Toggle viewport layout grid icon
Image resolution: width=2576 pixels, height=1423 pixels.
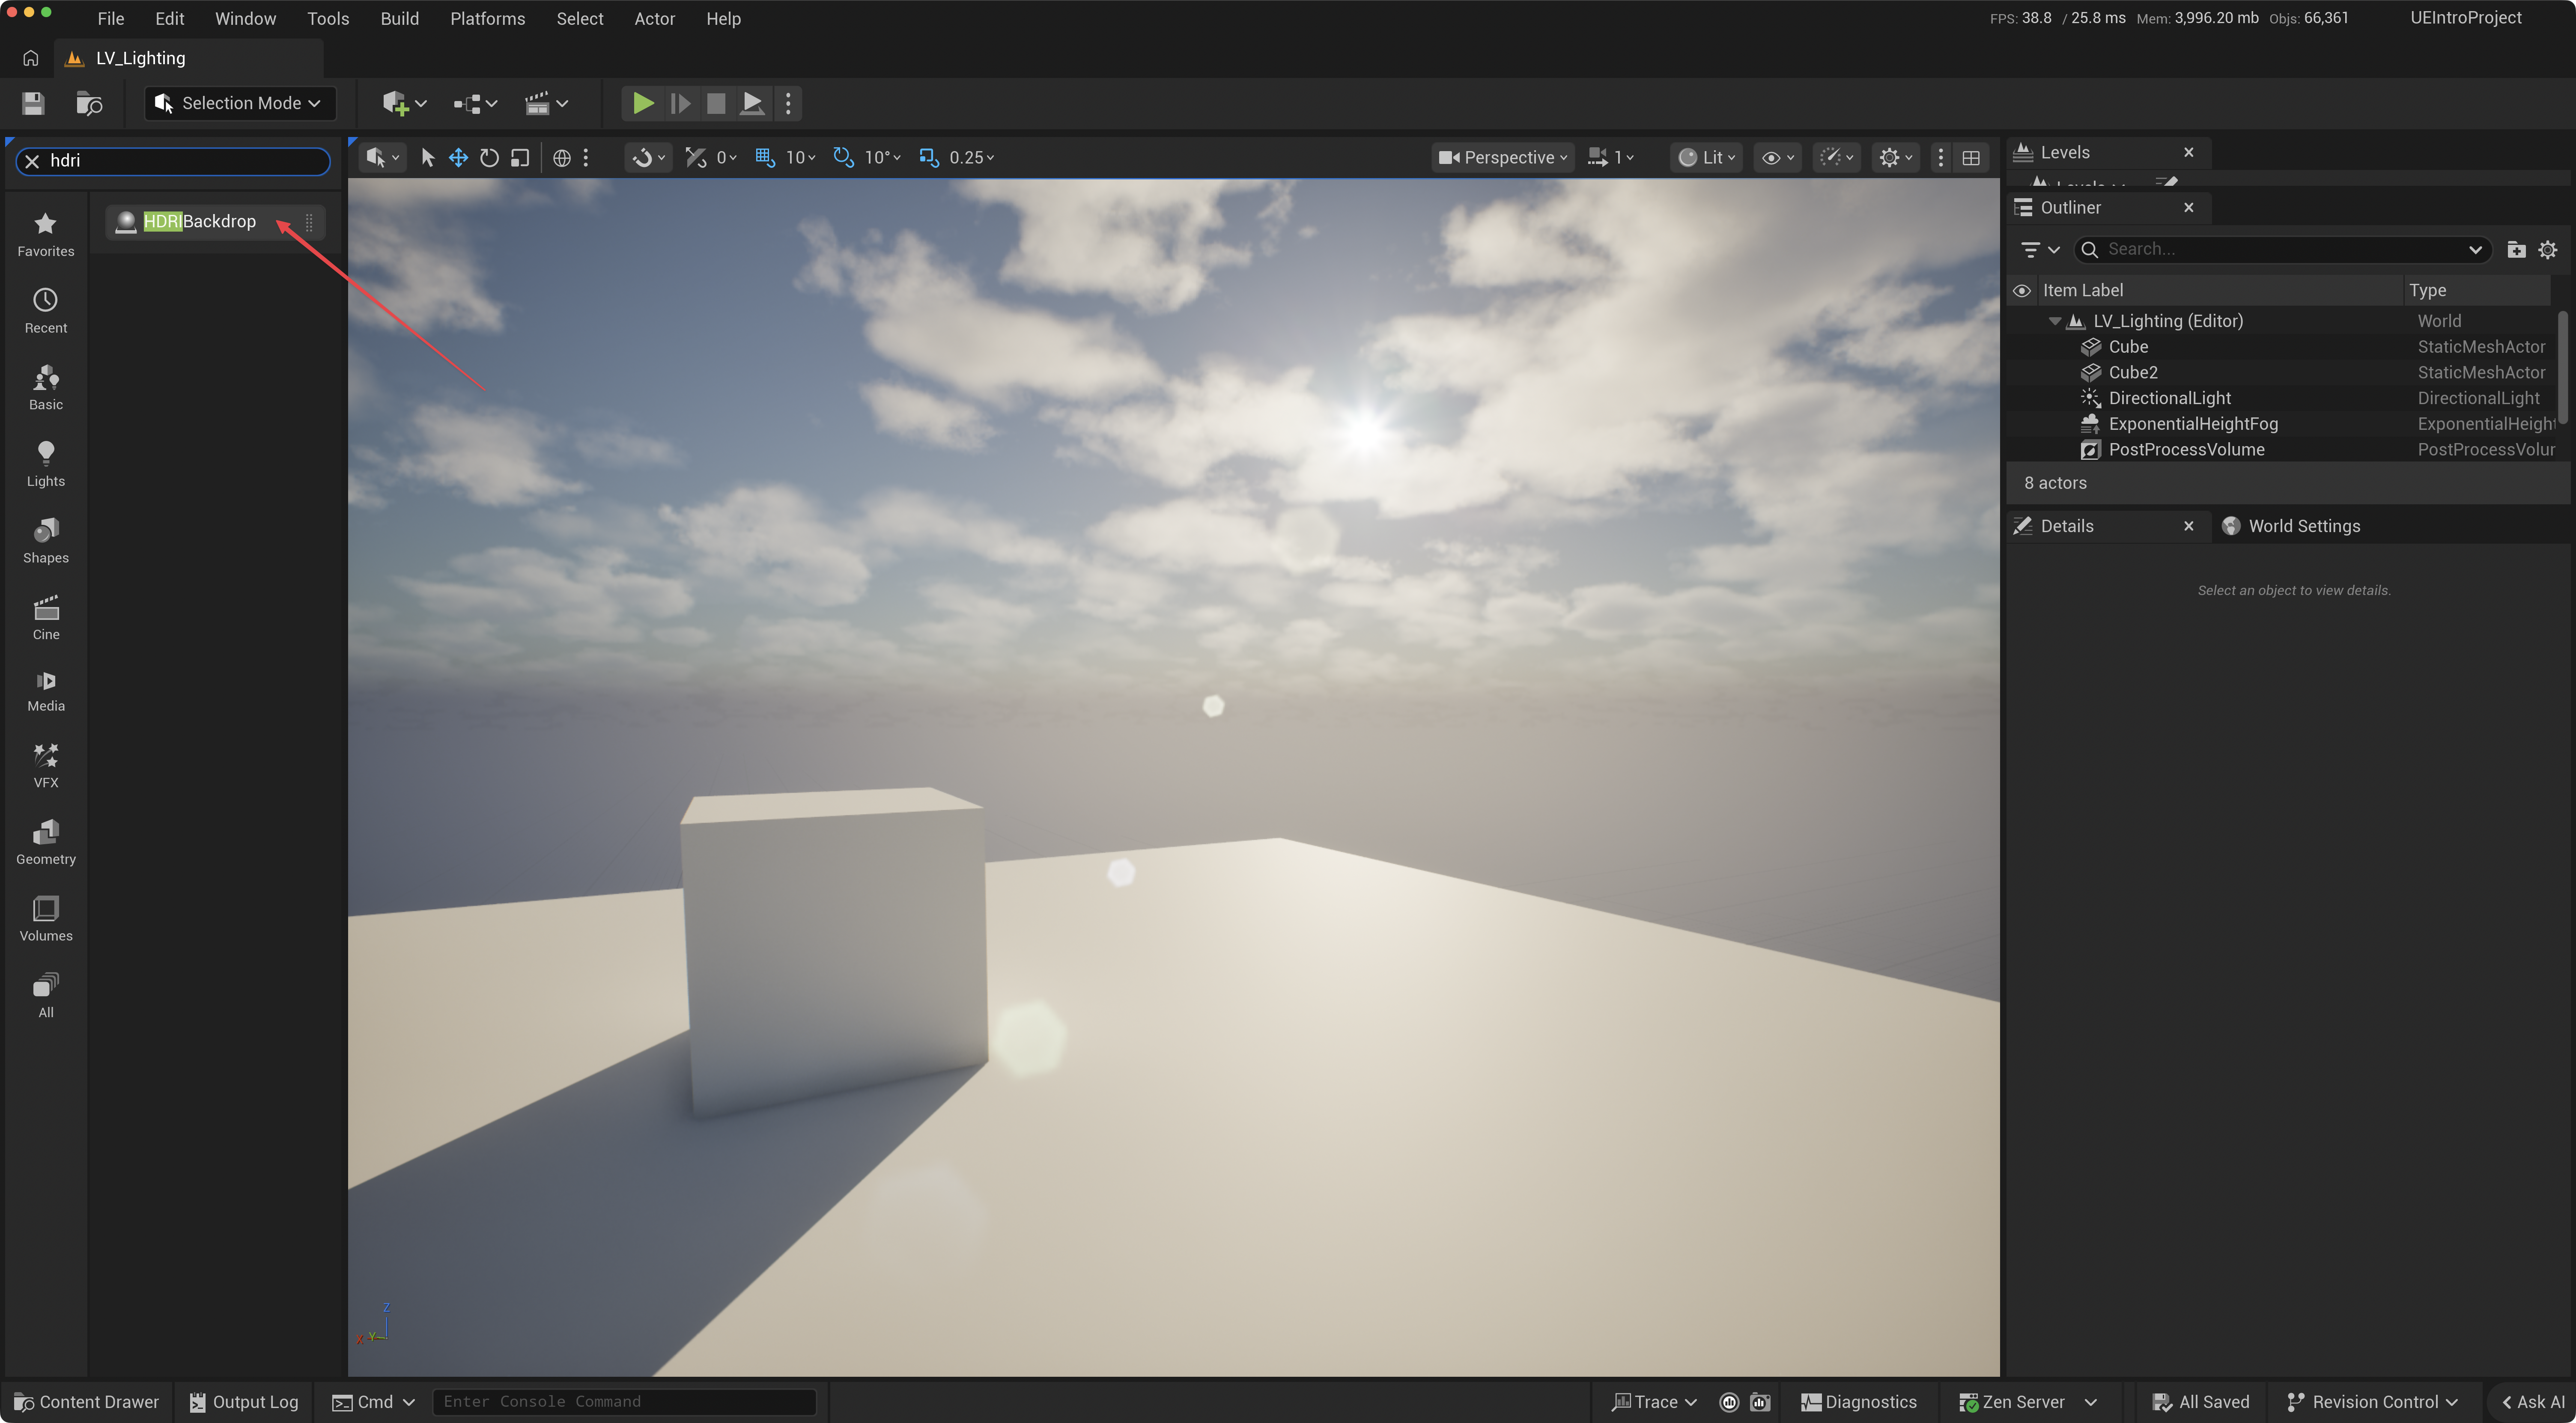[1971, 158]
